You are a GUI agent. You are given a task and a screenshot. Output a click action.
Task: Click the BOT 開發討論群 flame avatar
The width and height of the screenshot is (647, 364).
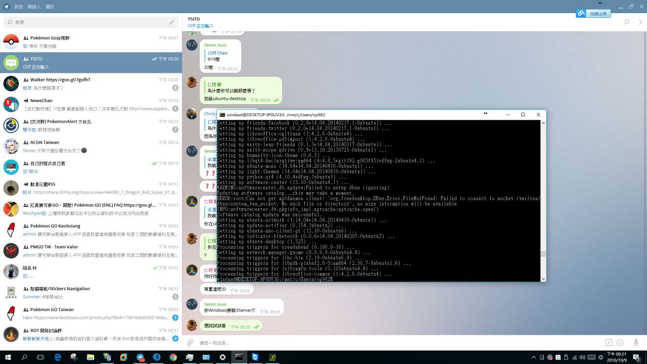pyautogui.click(x=11, y=334)
